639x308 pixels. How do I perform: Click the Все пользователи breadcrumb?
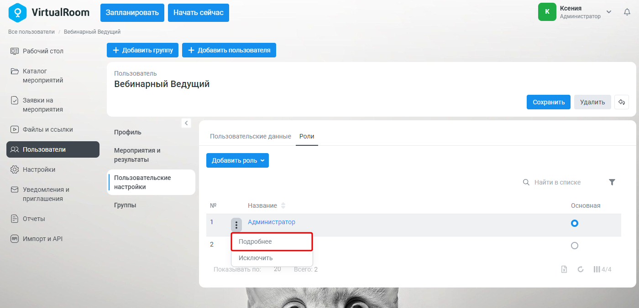pos(31,32)
